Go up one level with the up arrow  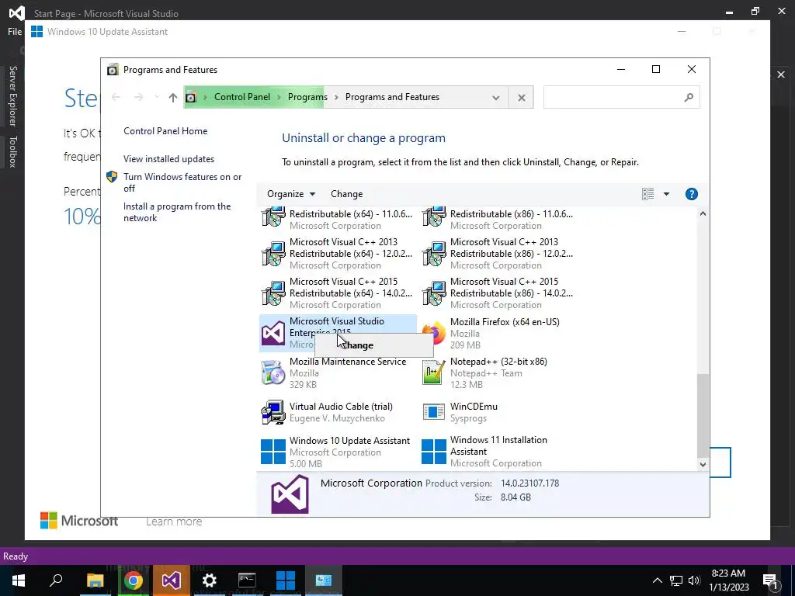pos(173,97)
